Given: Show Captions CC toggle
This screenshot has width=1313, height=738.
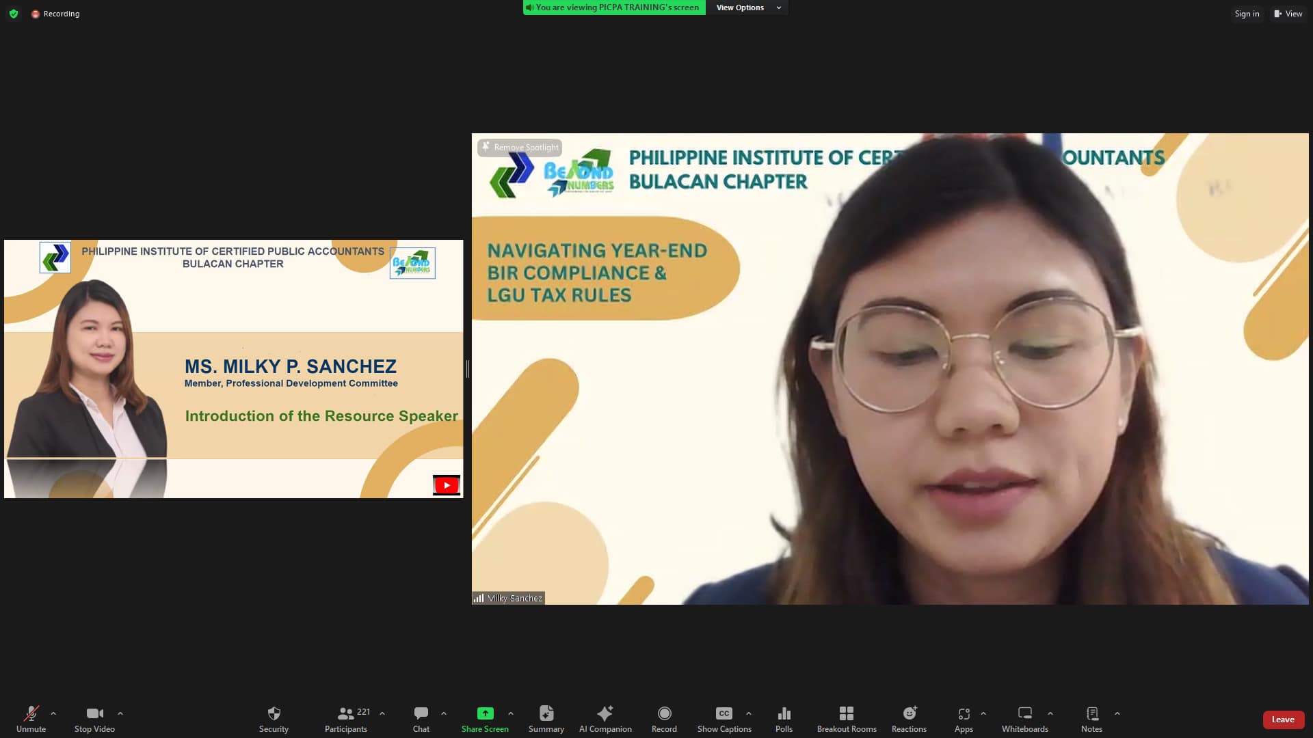Looking at the screenshot, I should click(724, 719).
